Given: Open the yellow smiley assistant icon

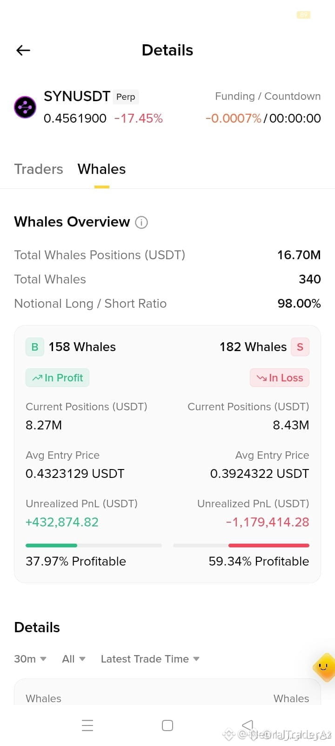Looking at the screenshot, I should 324,667.
